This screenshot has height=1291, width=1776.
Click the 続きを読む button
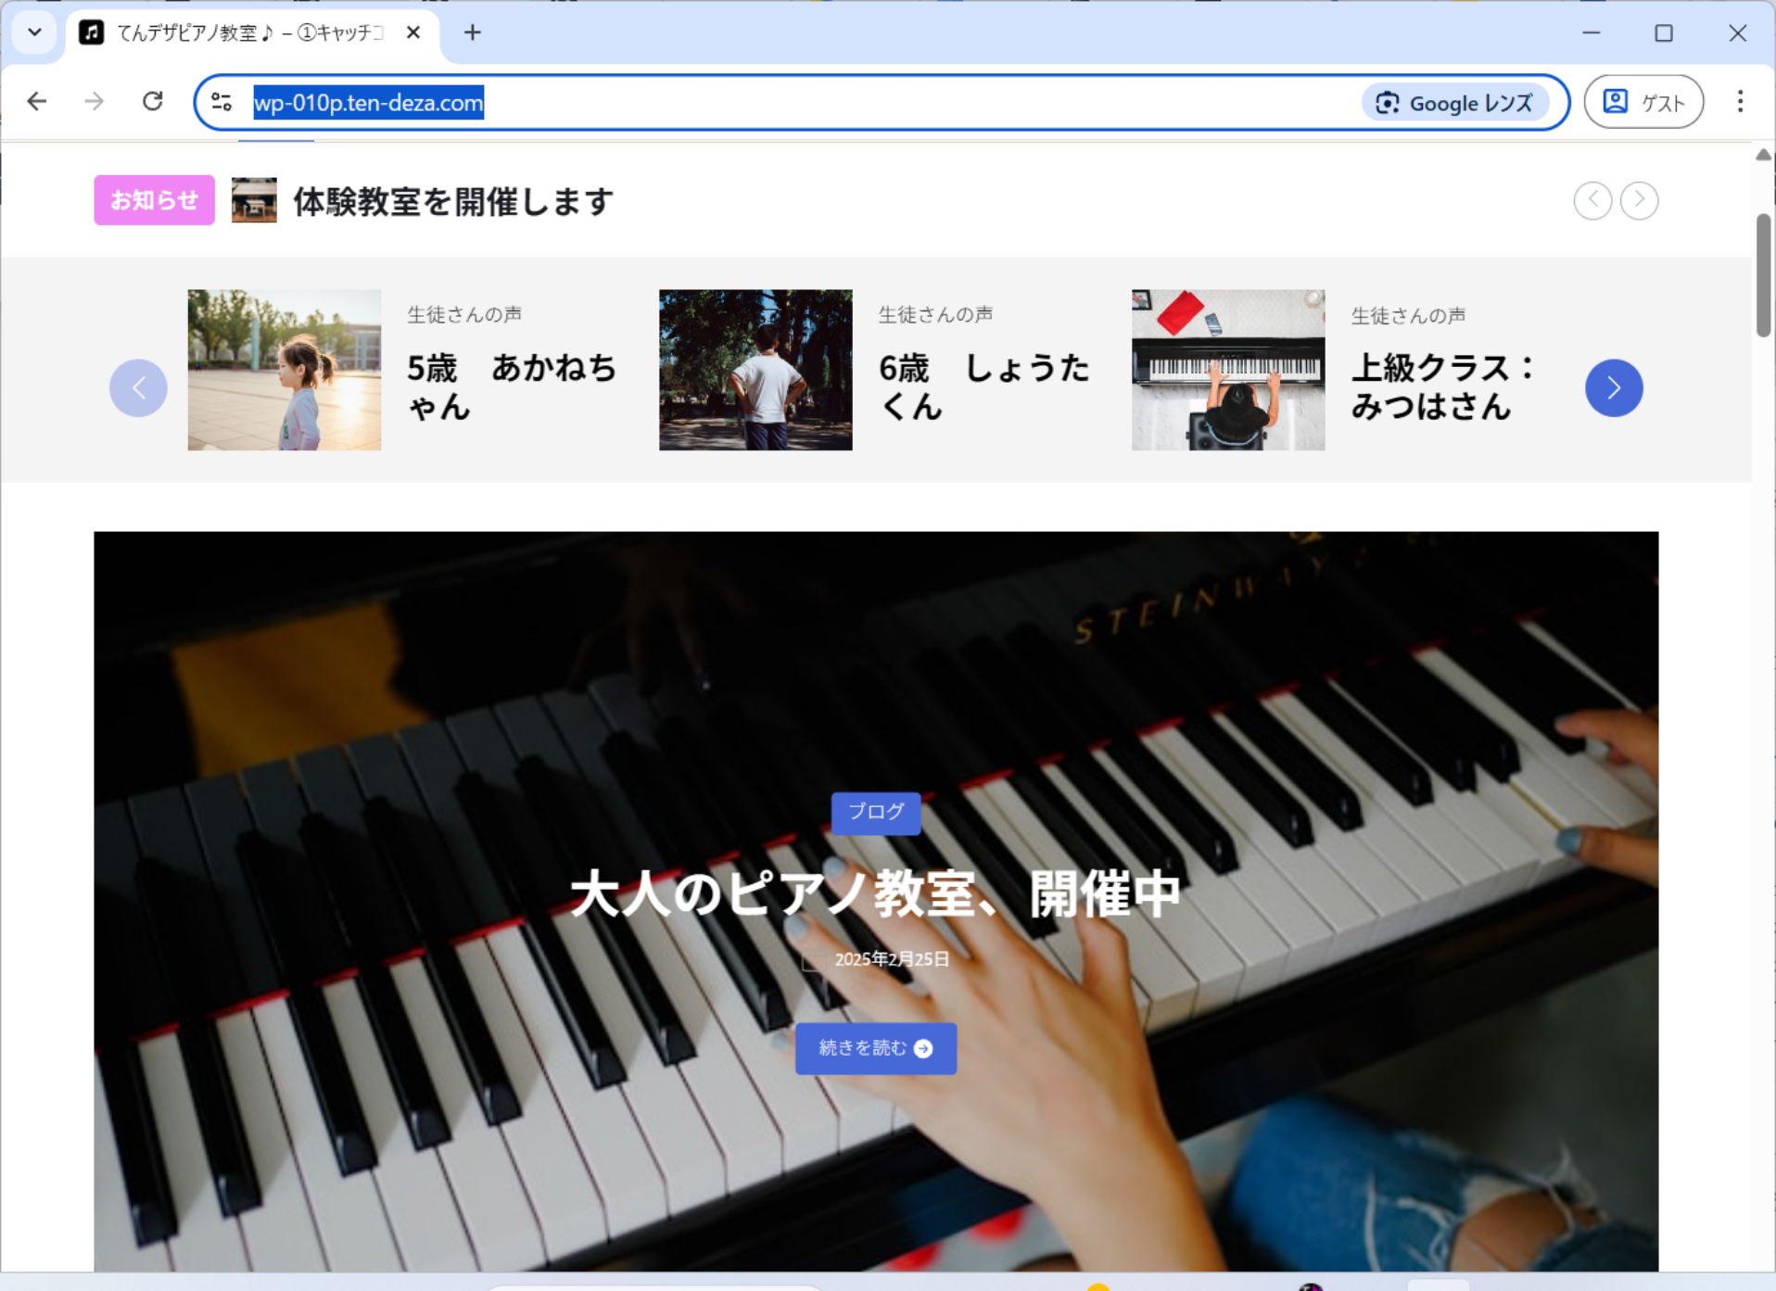pos(875,1048)
